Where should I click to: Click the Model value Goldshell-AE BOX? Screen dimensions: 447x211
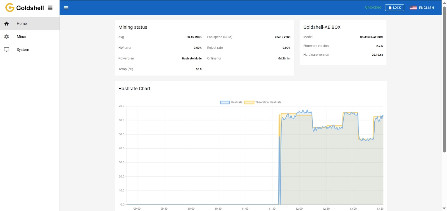coord(371,37)
